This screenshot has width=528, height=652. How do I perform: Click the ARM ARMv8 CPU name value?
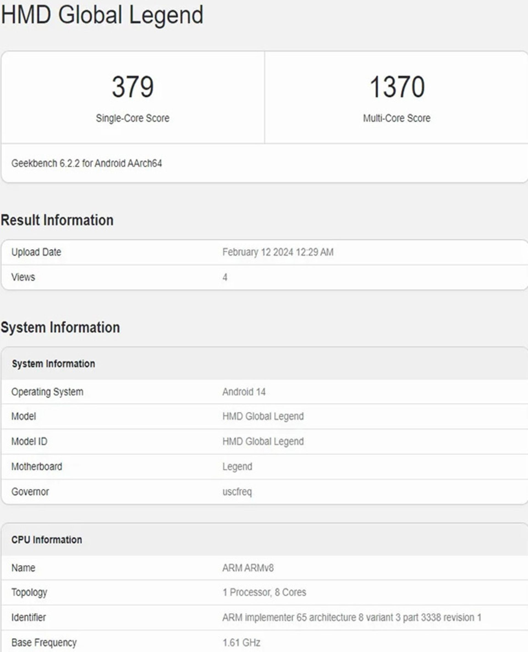(x=248, y=568)
